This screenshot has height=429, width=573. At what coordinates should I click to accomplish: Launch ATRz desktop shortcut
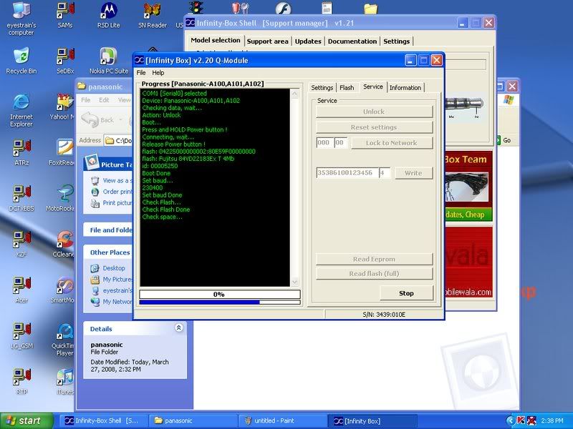(21, 152)
